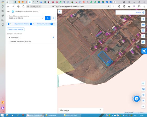The image size is (147, 117).
Task: Open the hamburger main menu
Action: click(x=8, y=11)
